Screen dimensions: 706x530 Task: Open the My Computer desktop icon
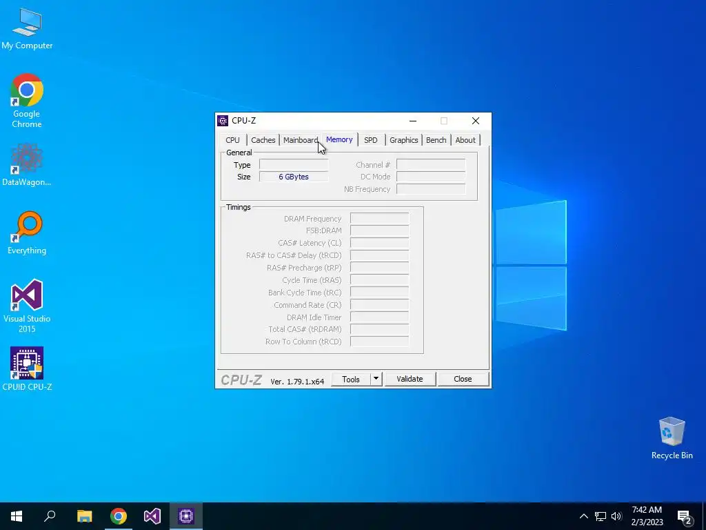pos(27,29)
